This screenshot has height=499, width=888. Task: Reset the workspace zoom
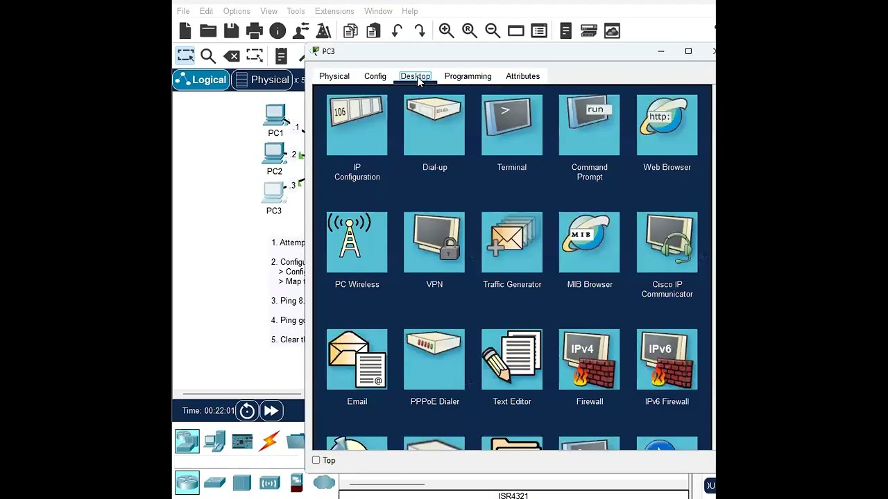[x=470, y=30]
